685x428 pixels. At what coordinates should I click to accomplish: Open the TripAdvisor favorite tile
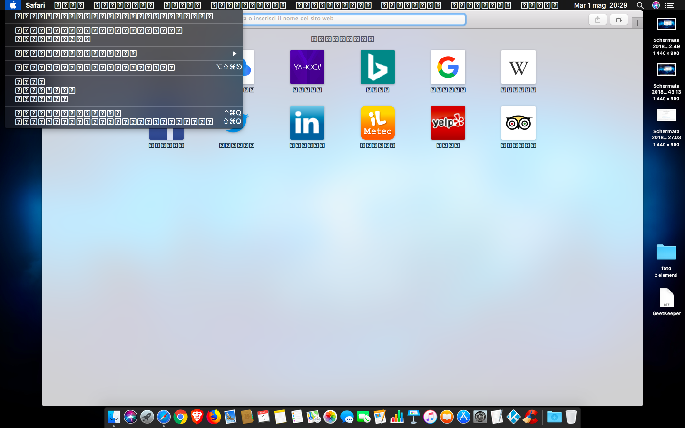click(519, 123)
